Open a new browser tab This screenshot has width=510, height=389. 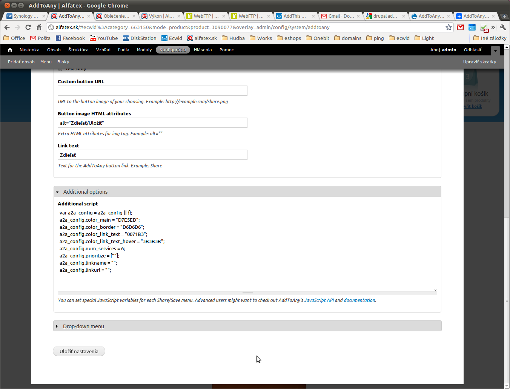pyautogui.click(x=504, y=16)
